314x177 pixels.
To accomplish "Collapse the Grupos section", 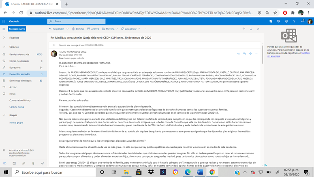I will click(4, 115).
